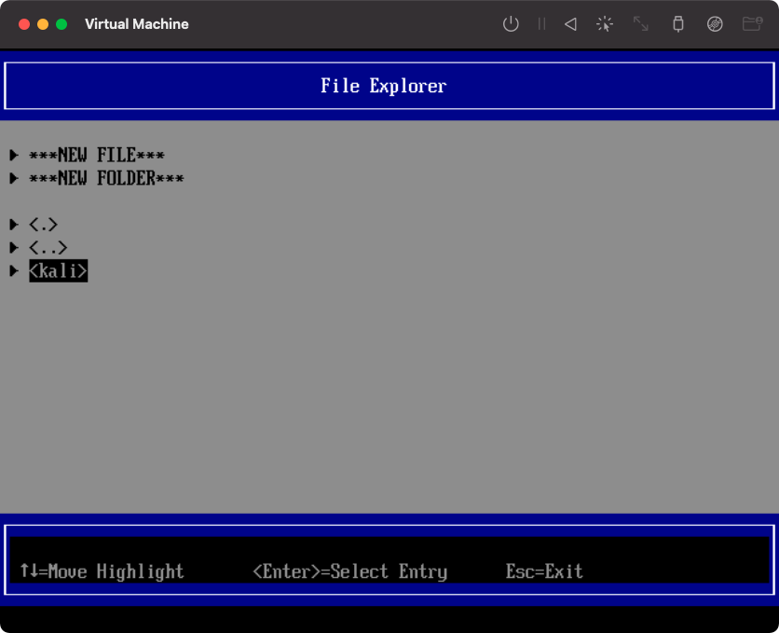Maximize the Virtual Machine window
This screenshot has width=779, height=633.
(x=61, y=24)
